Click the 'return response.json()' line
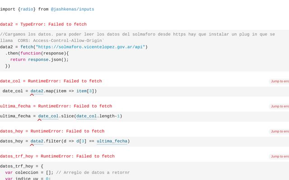The width and height of the screenshot is (289, 180). (x=39, y=59)
